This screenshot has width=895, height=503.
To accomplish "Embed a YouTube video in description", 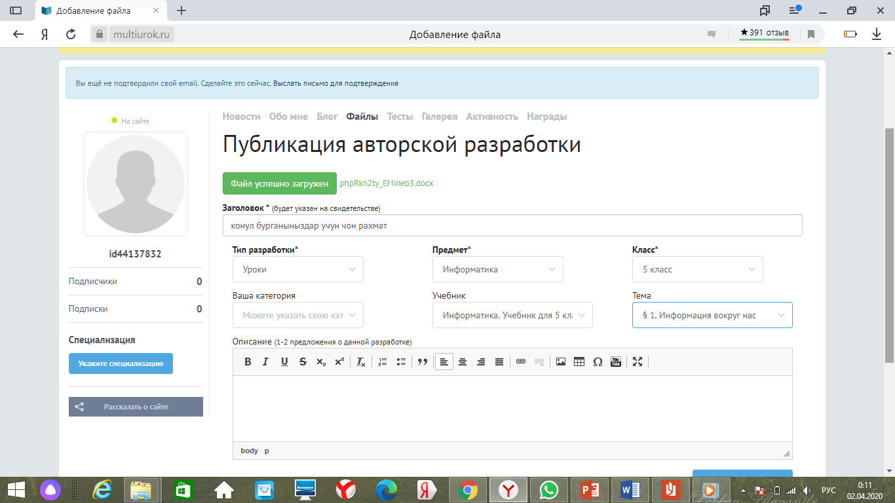I will click(616, 362).
